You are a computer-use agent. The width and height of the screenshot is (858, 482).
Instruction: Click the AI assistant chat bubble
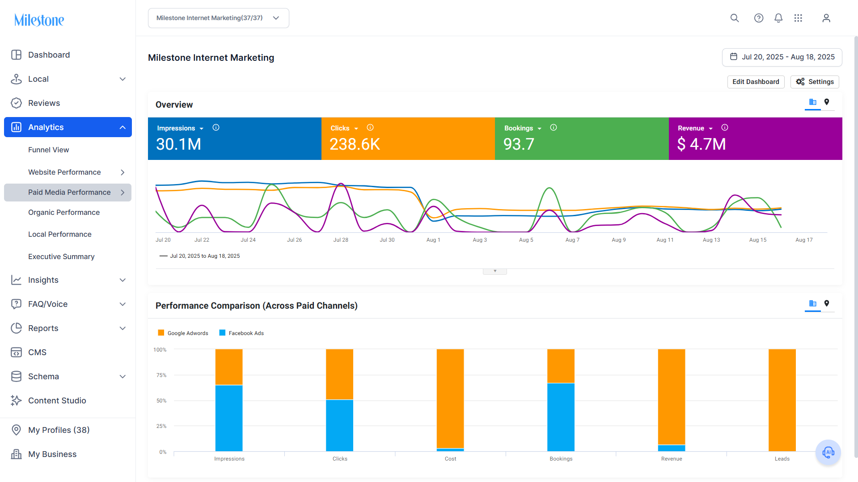(x=828, y=452)
